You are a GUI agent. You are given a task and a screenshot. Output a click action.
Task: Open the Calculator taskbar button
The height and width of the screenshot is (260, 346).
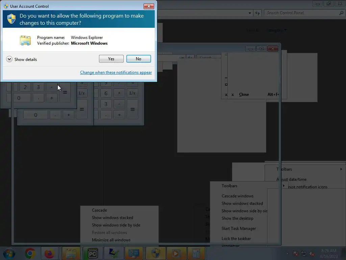click(x=196, y=253)
